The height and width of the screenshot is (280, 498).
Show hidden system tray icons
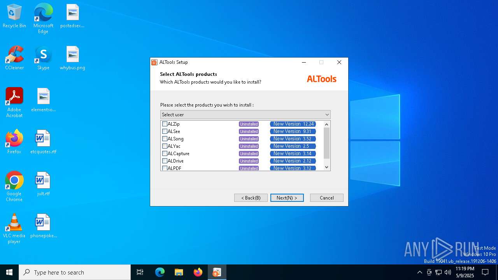click(x=419, y=272)
